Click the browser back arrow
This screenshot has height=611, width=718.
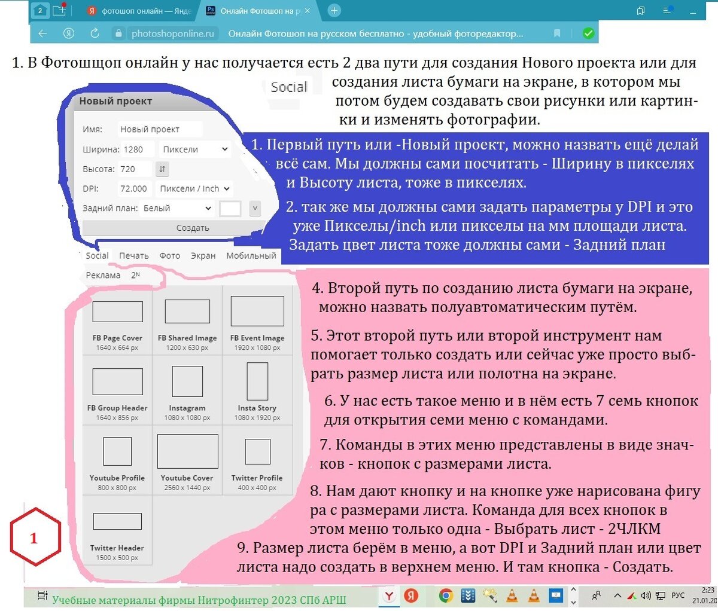click(x=42, y=33)
